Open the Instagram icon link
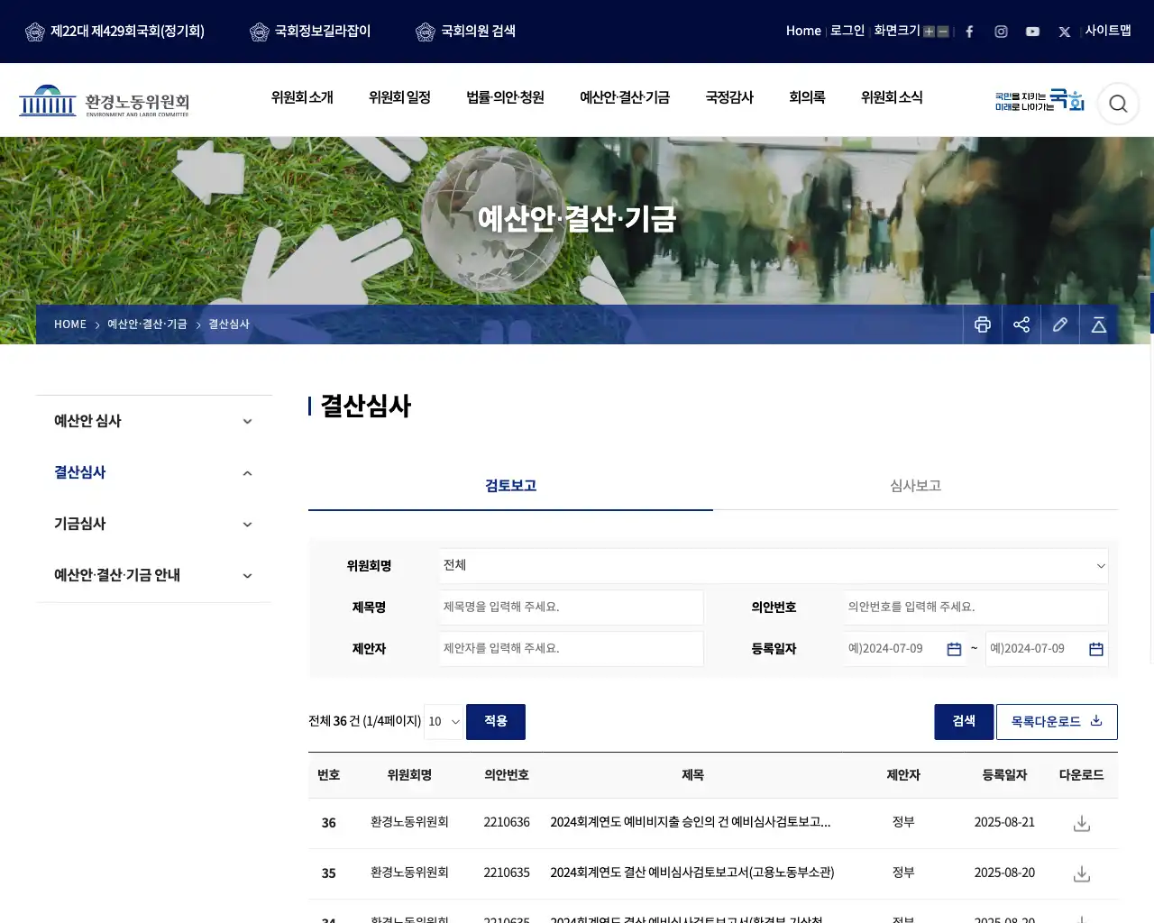Screen dimensions: 1154x923 point(1001,32)
